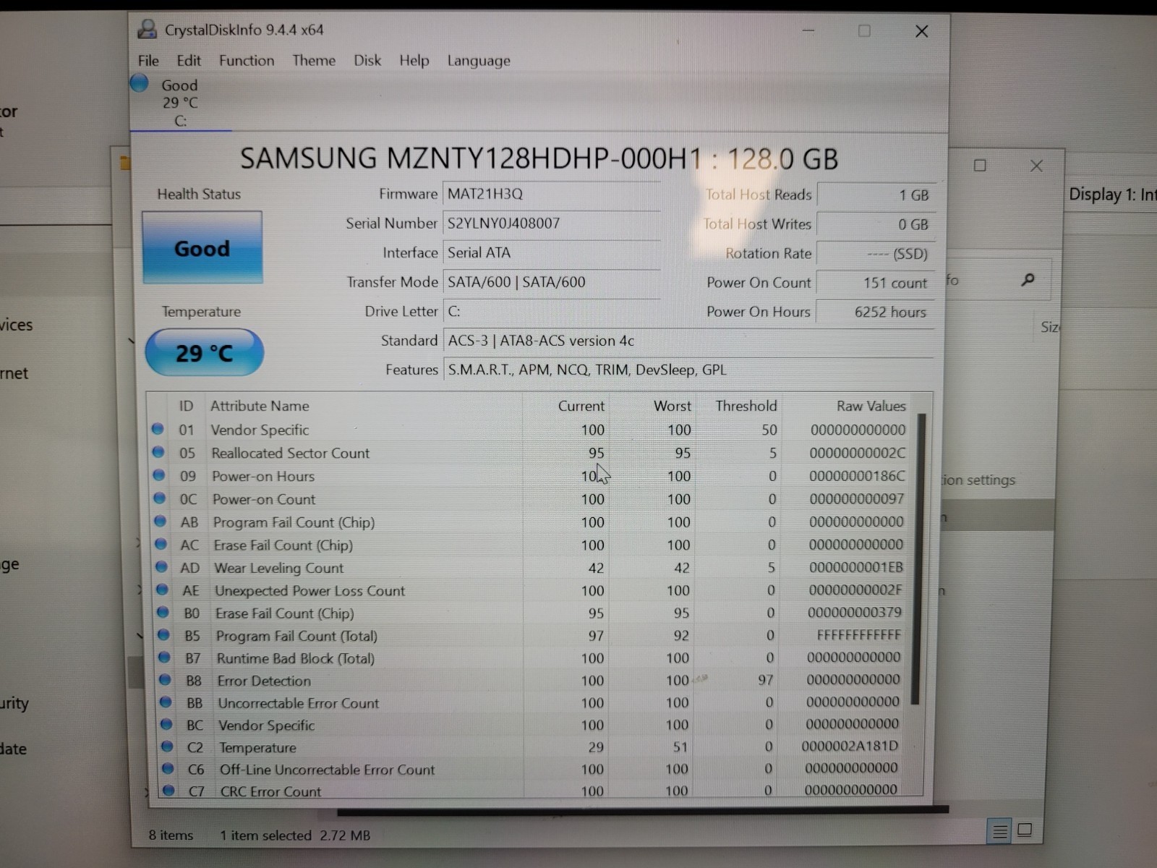Select the Unexpected Power Loss Count row
Viewport: 1157px width, 868px height.
tap(529, 590)
